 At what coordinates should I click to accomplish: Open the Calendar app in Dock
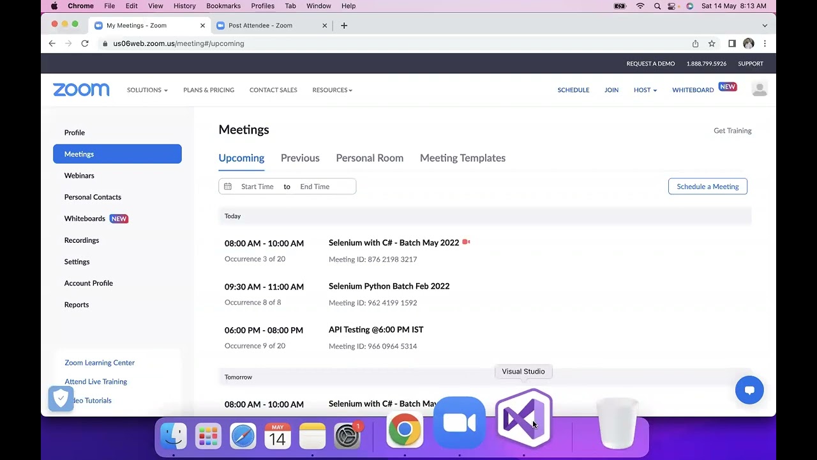coord(278,436)
